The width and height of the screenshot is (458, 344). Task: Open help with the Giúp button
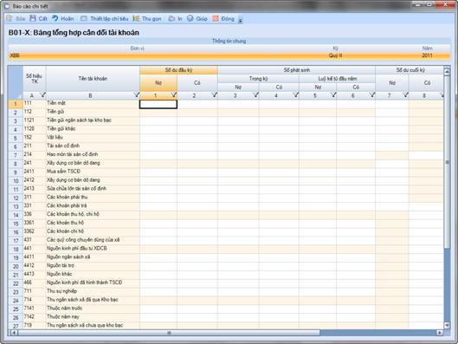tap(197, 19)
